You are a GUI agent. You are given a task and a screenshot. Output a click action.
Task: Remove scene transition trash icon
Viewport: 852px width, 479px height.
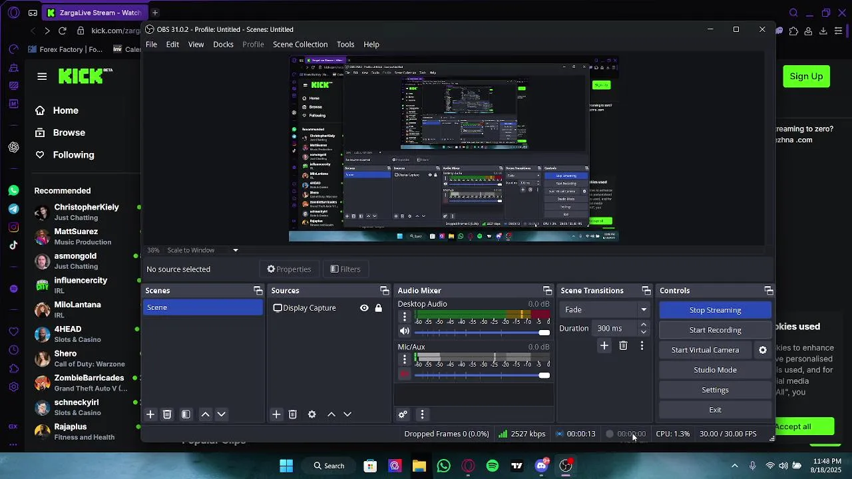(623, 346)
